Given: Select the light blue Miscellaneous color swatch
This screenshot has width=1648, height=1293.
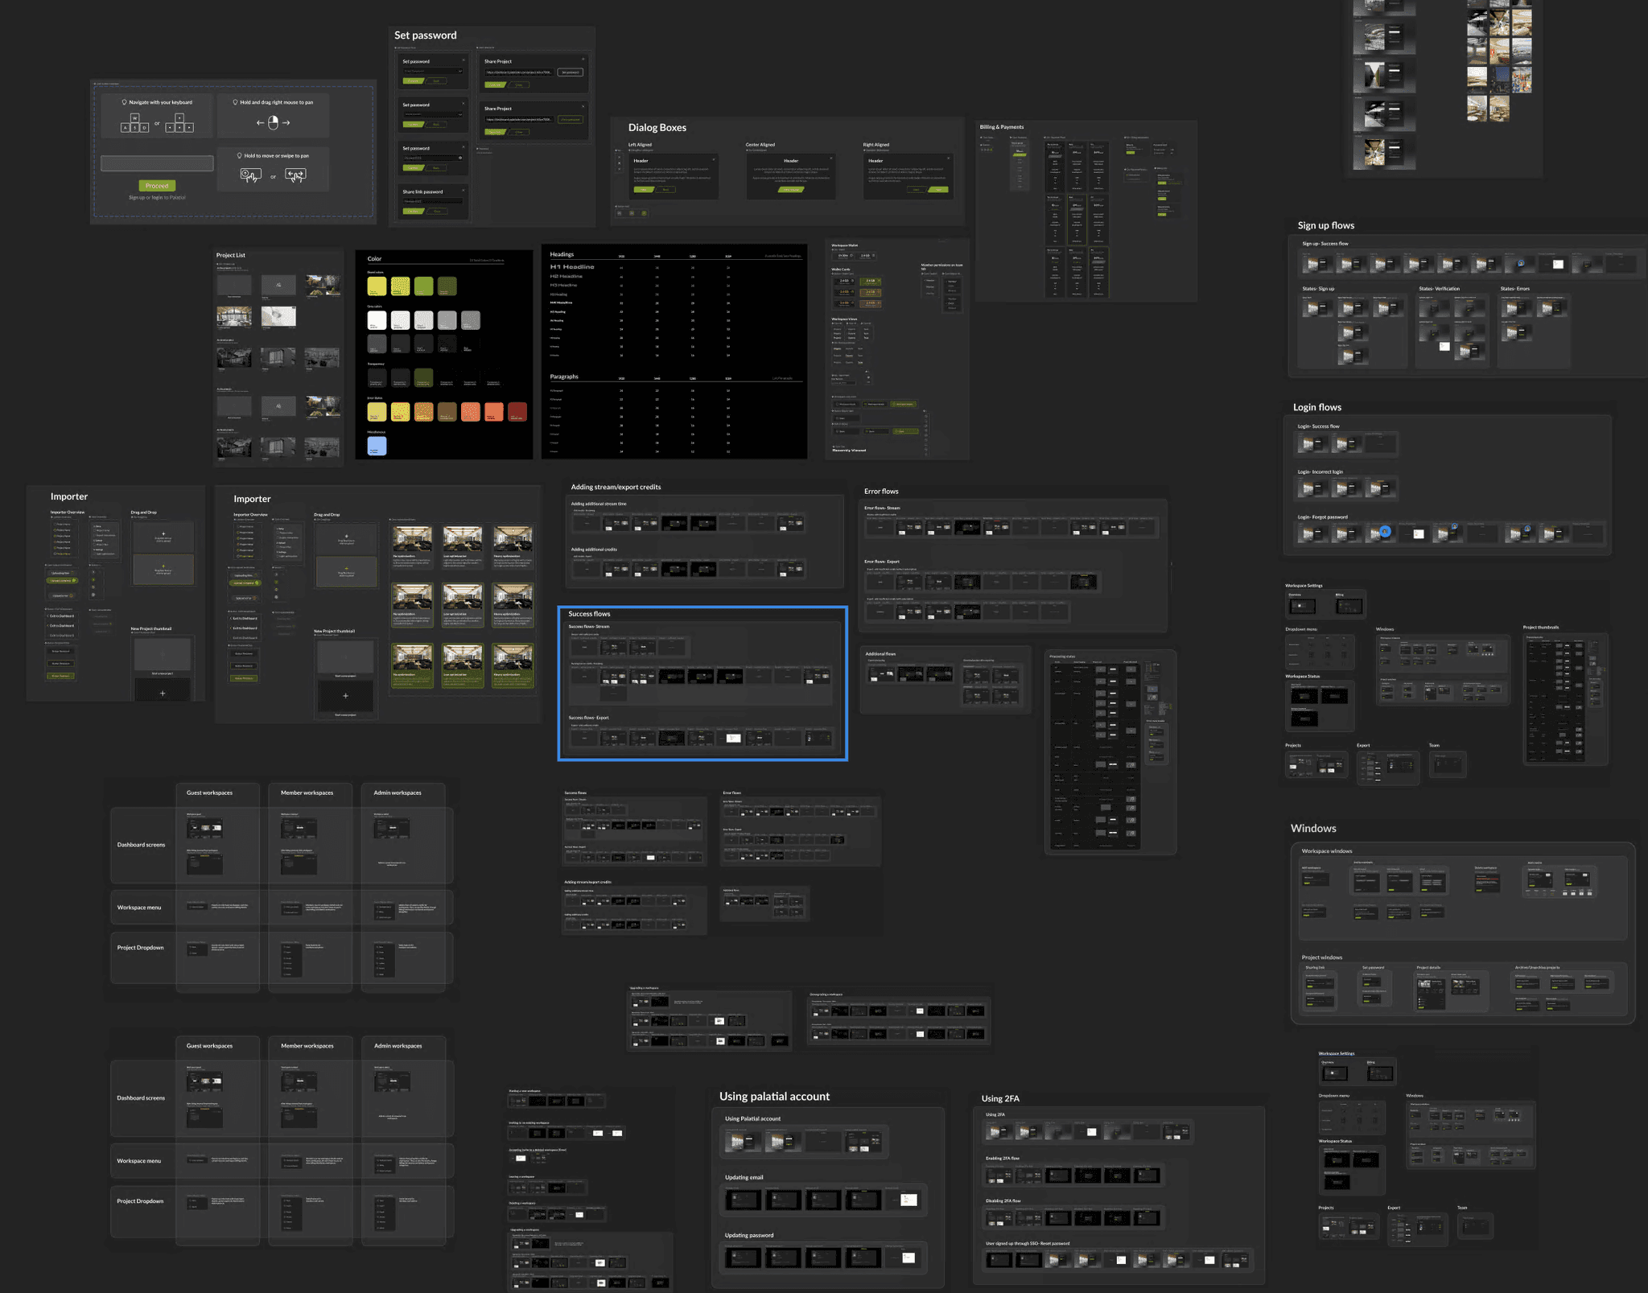Looking at the screenshot, I should [x=377, y=446].
